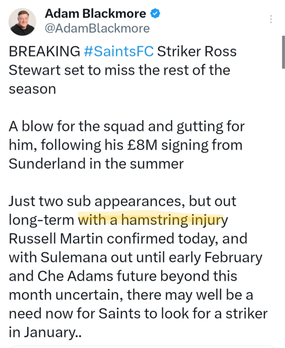Image resolution: width=285 pixels, height=348 pixels.
Task: Click the yellow highlighted "with a hamstring injury" text
Action: click(152, 219)
